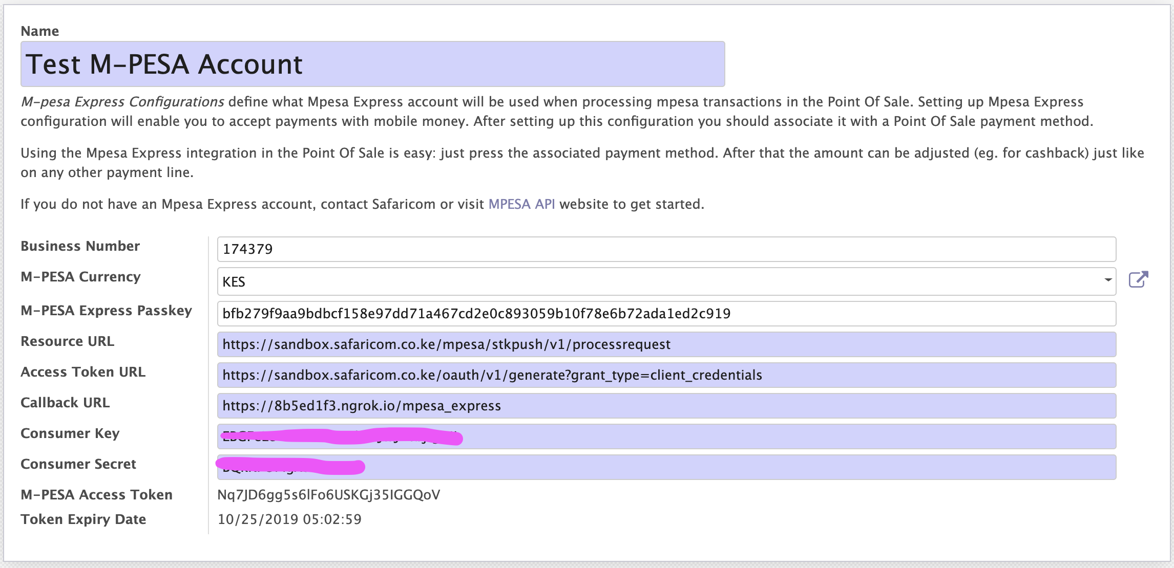This screenshot has height=568, width=1174.
Task: Click the 'M-PESA Express Passkey' label
Action: click(106, 311)
